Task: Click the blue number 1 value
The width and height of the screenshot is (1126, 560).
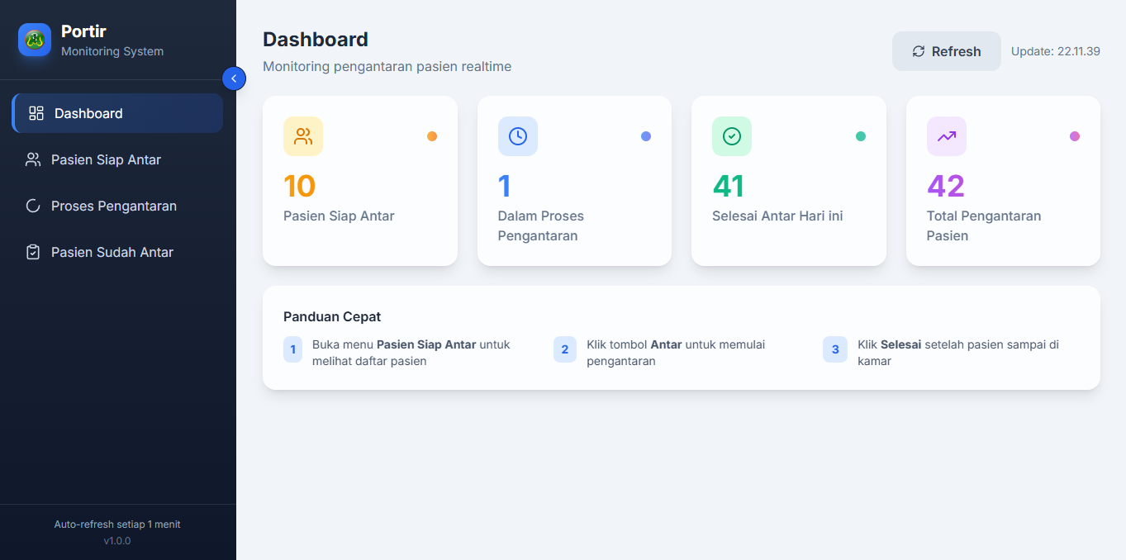Action: point(505,186)
